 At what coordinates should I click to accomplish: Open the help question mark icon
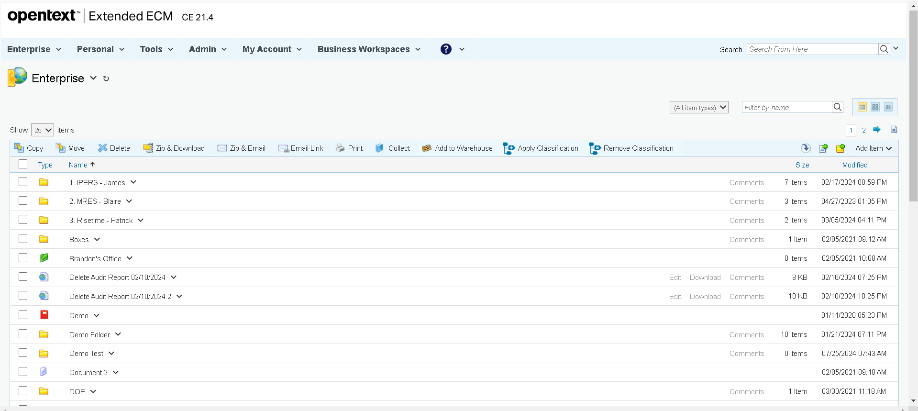point(446,49)
